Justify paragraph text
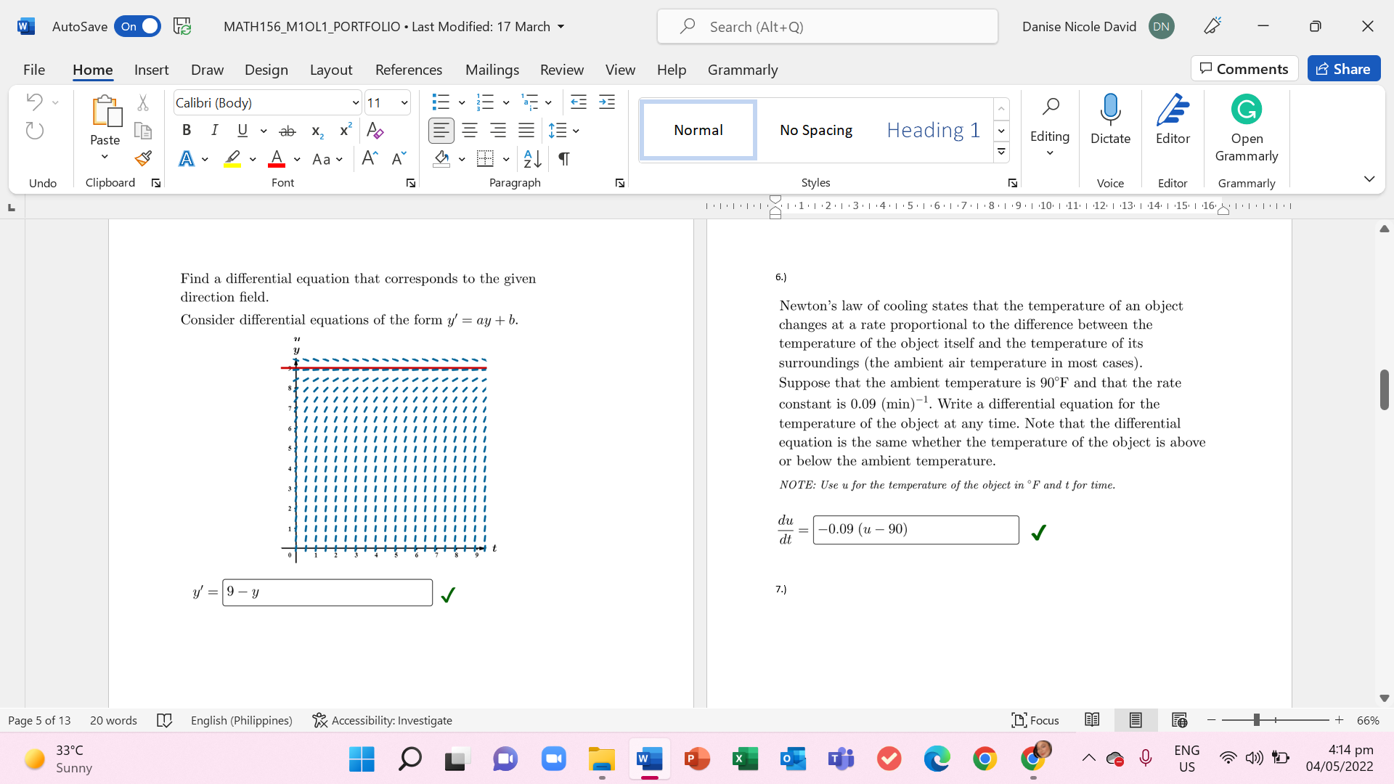This screenshot has width=1394, height=784. 526,131
